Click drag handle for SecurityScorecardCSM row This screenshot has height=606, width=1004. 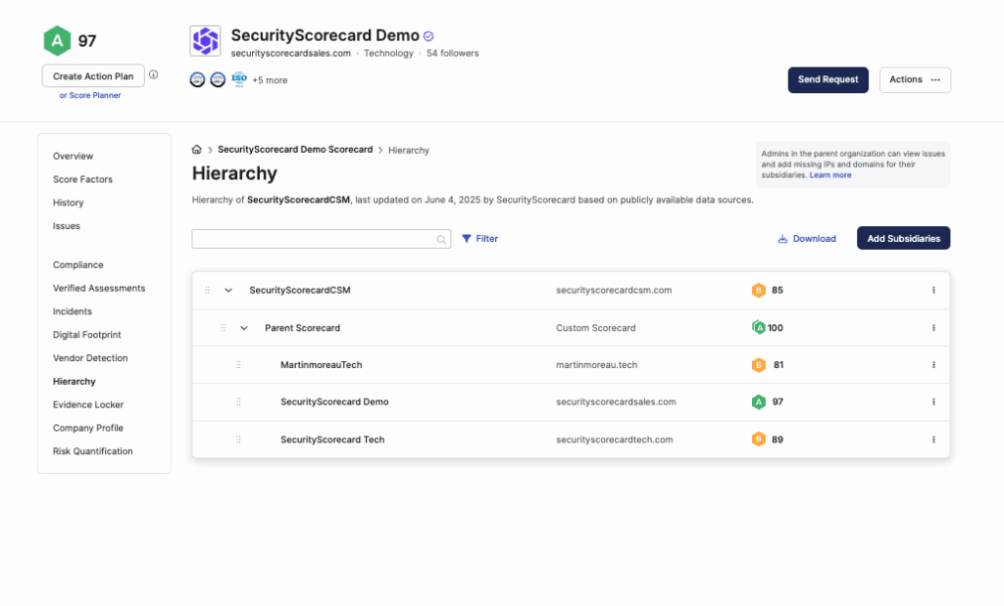[208, 290]
